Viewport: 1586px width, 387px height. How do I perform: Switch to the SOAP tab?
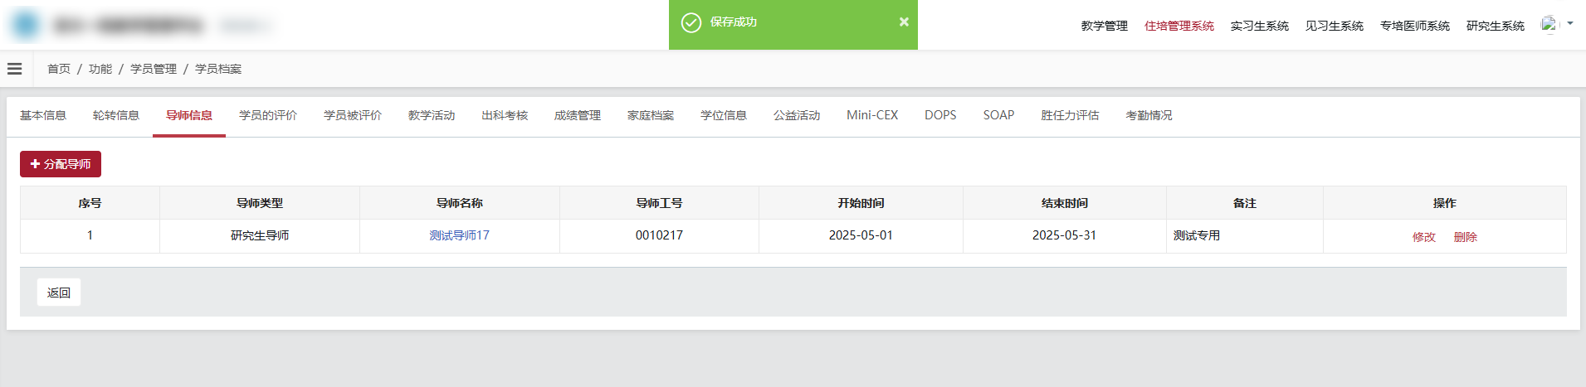998,115
